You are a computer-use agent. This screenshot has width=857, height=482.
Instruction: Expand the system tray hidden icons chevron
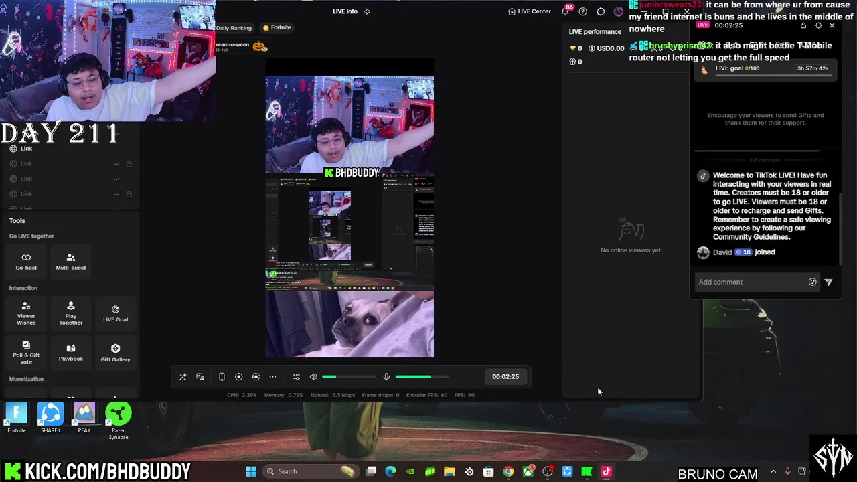773,471
